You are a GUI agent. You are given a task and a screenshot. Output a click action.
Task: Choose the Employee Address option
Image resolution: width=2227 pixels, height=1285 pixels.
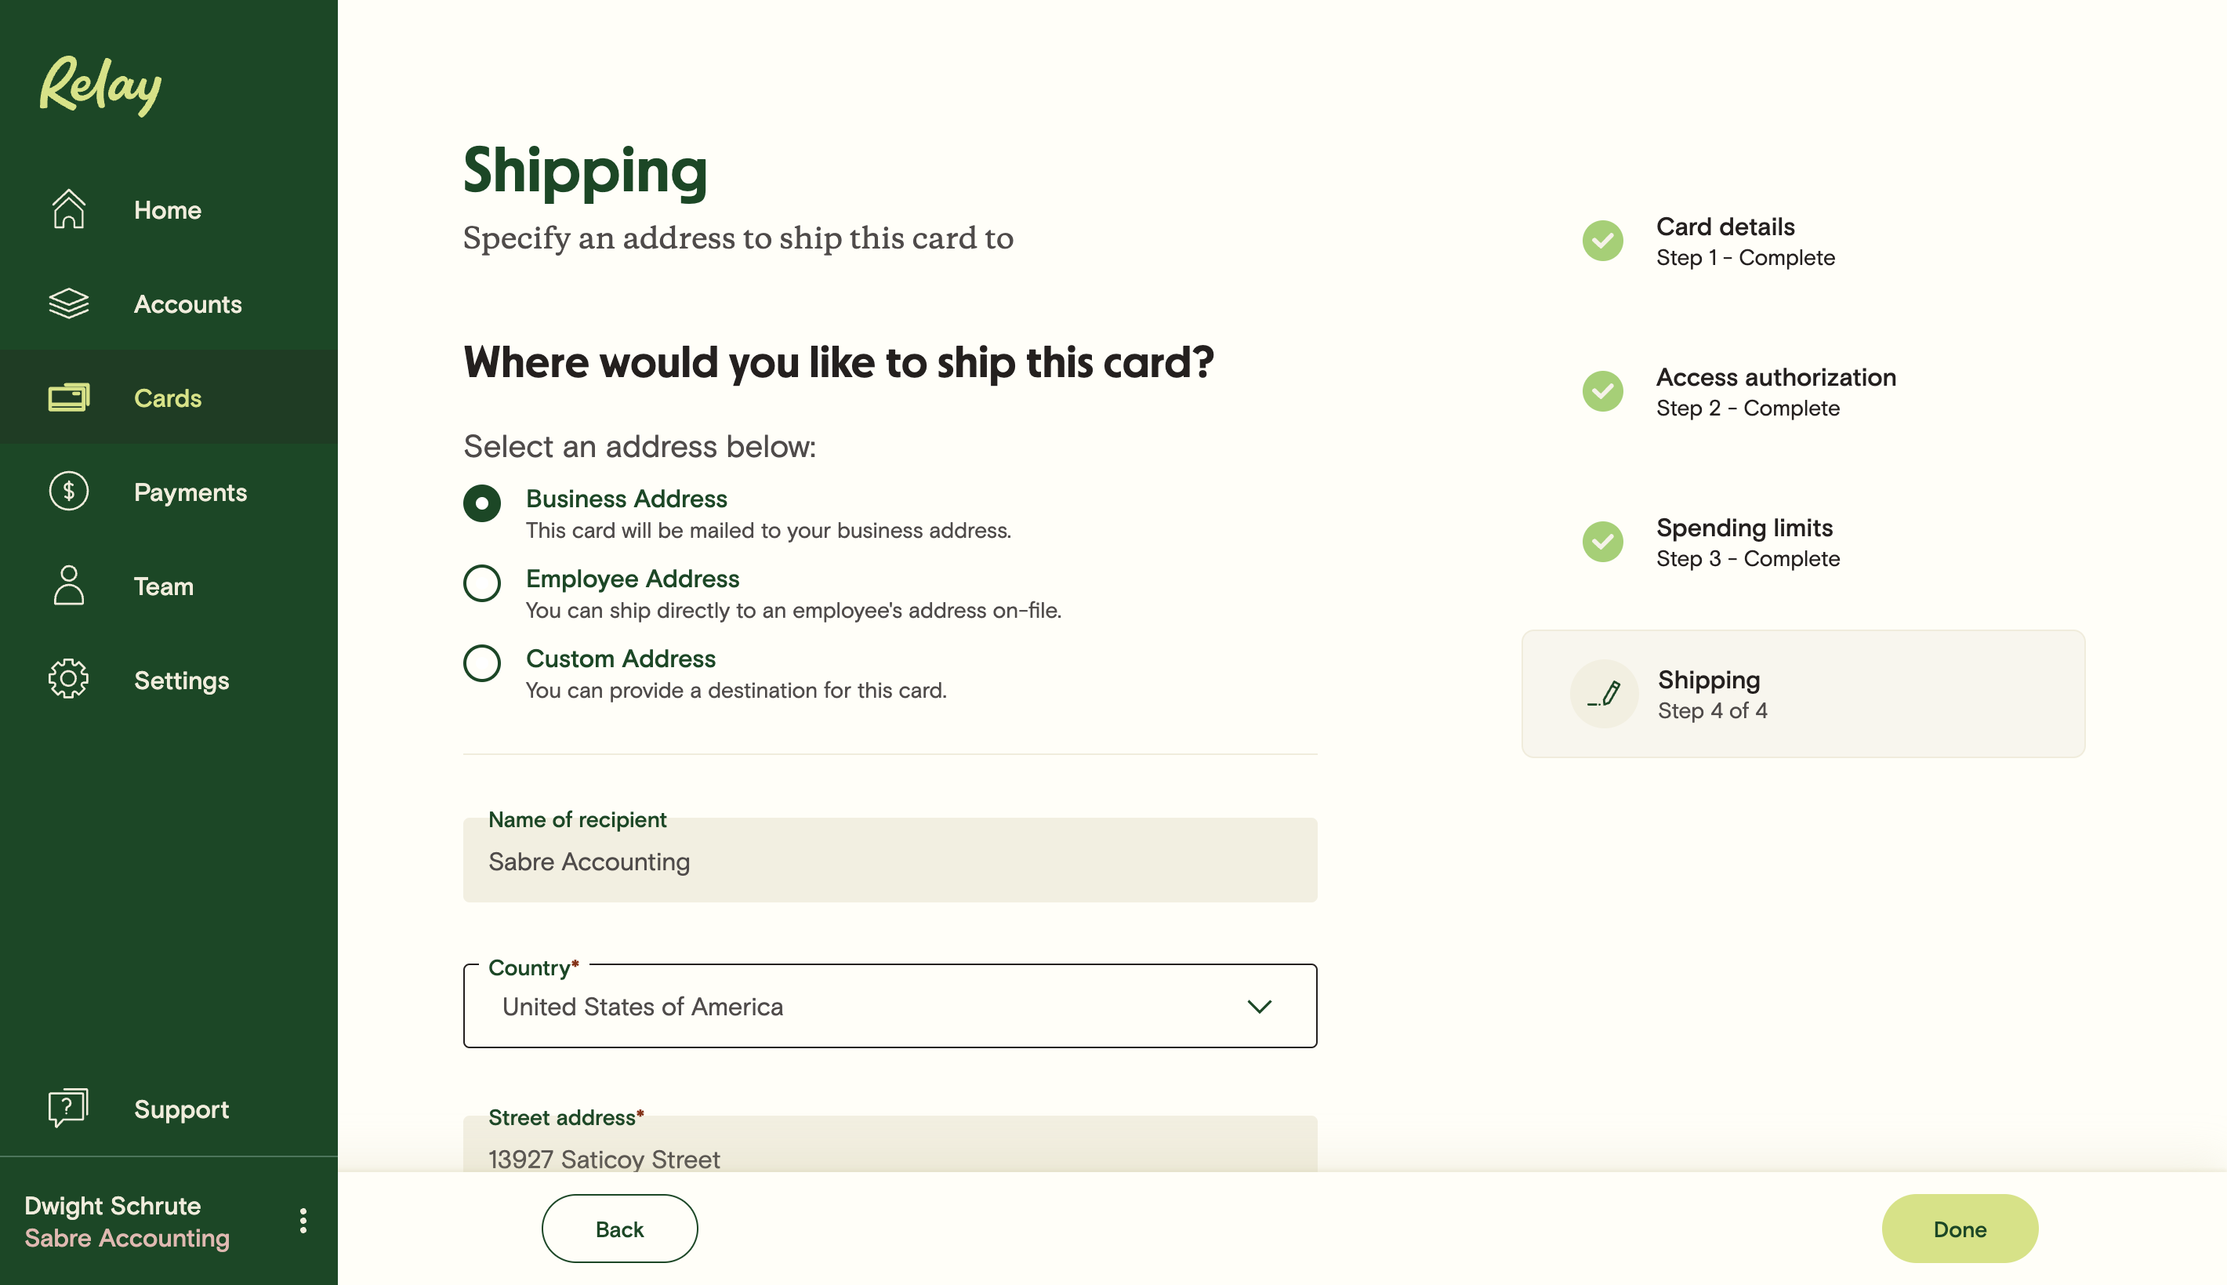click(x=482, y=583)
